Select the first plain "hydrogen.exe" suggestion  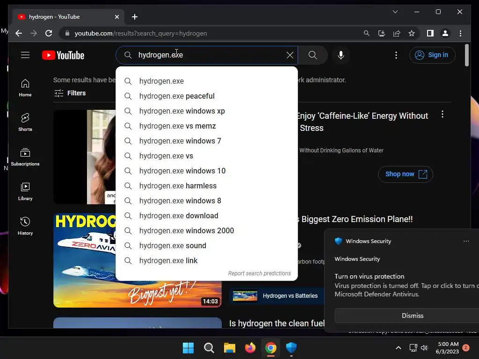(207, 81)
